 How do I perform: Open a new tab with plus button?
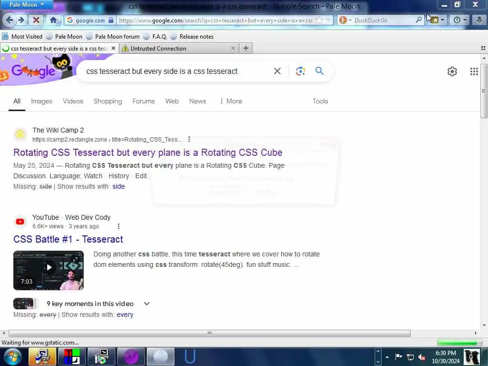click(x=246, y=48)
